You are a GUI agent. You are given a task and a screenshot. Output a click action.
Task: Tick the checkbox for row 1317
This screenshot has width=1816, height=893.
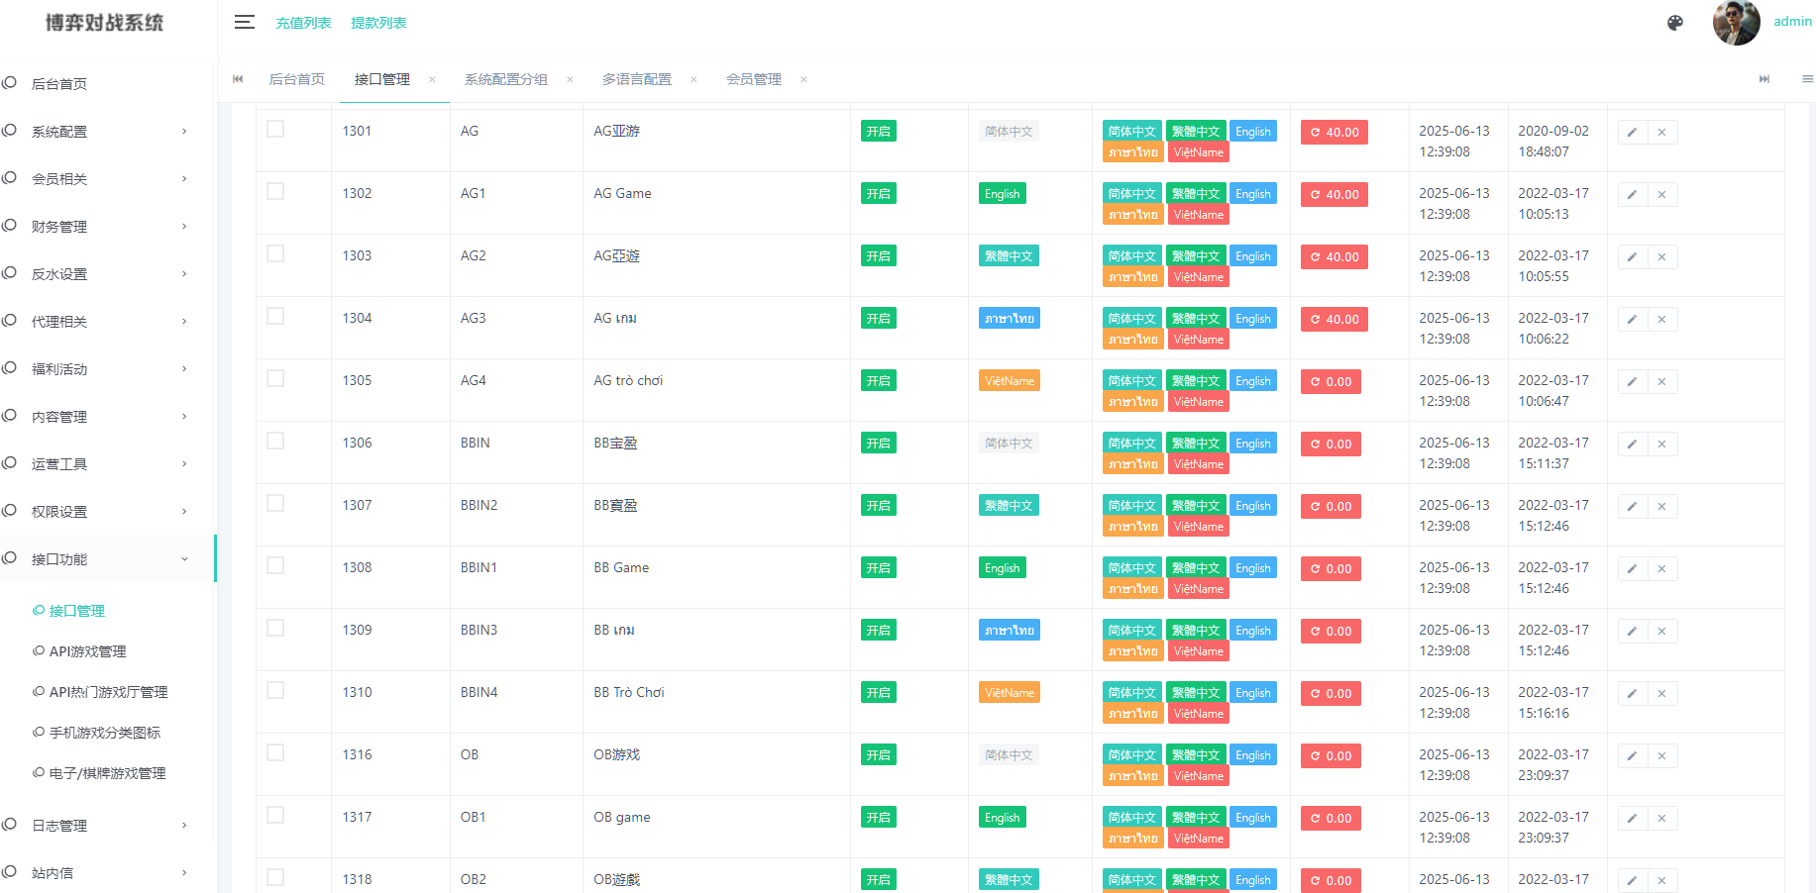(x=275, y=814)
